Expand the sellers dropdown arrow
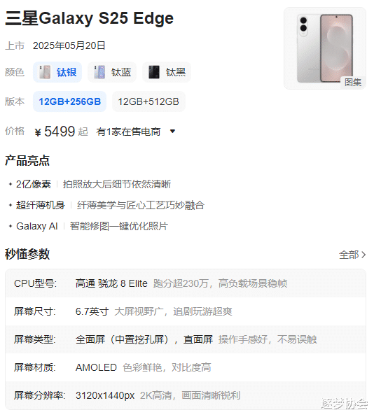 [x=172, y=132]
